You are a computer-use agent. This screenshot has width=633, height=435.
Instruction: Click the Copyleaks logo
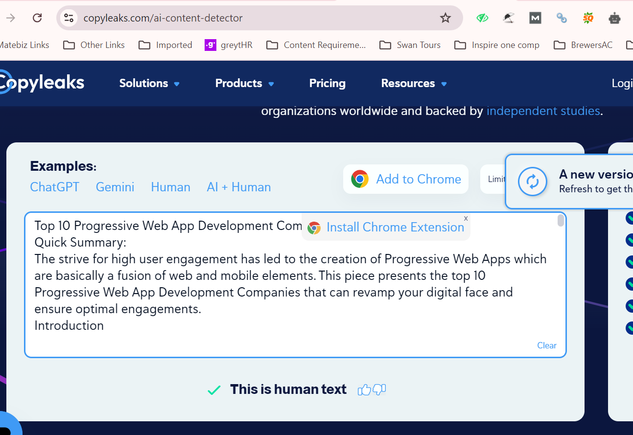coord(42,82)
